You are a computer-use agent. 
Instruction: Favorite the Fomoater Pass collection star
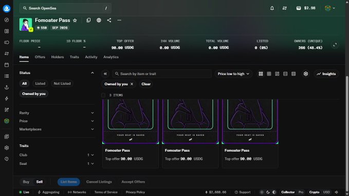pos(75,21)
